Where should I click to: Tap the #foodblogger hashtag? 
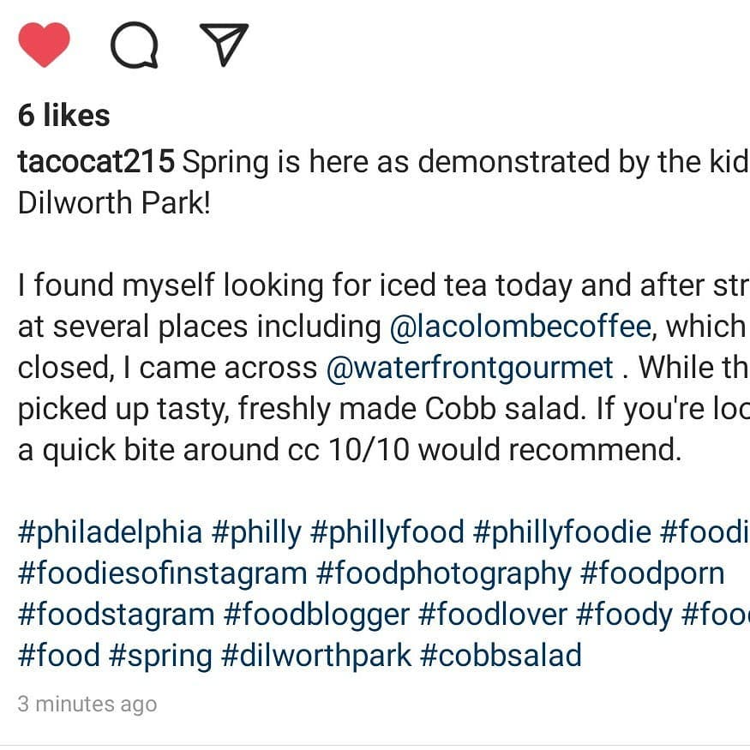[316, 615]
